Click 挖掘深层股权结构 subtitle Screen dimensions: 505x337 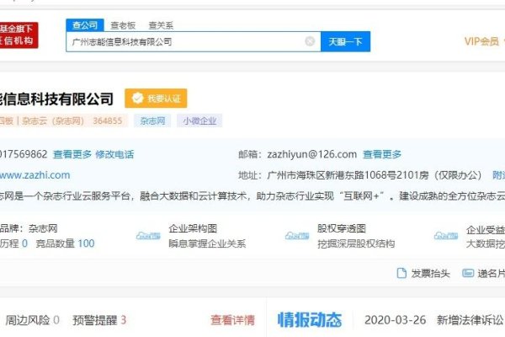click(x=356, y=243)
